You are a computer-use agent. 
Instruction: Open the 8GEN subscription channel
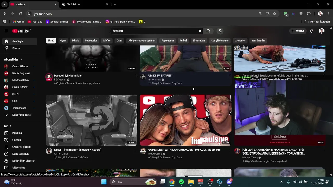(20, 94)
